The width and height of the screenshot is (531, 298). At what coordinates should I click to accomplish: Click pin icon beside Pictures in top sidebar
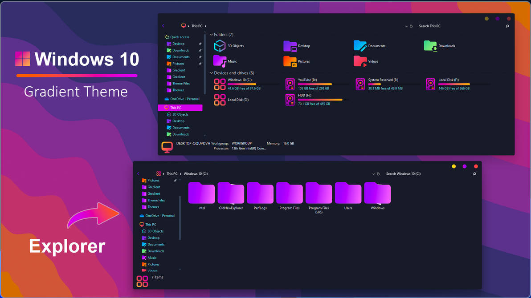click(x=200, y=64)
